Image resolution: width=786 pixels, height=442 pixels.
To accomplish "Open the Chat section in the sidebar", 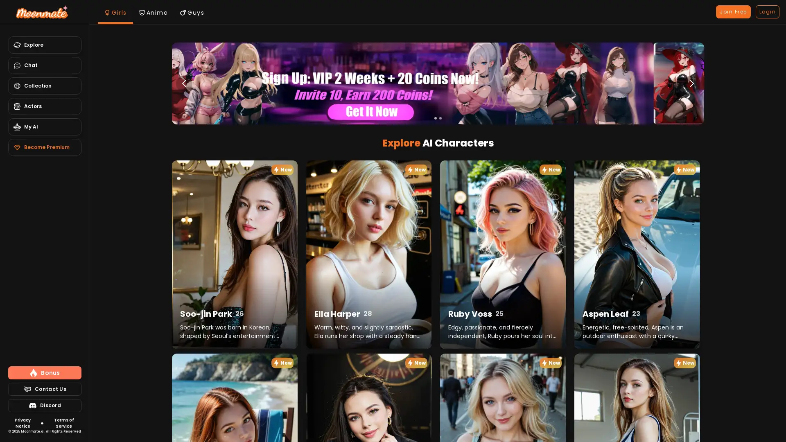I will pyautogui.click(x=45, y=65).
